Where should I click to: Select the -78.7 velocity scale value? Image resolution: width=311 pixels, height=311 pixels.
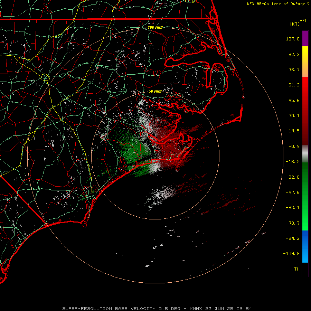click(x=293, y=223)
